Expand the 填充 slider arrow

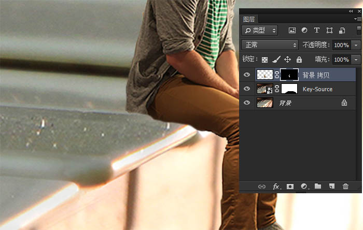pyautogui.click(x=356, y=60)
